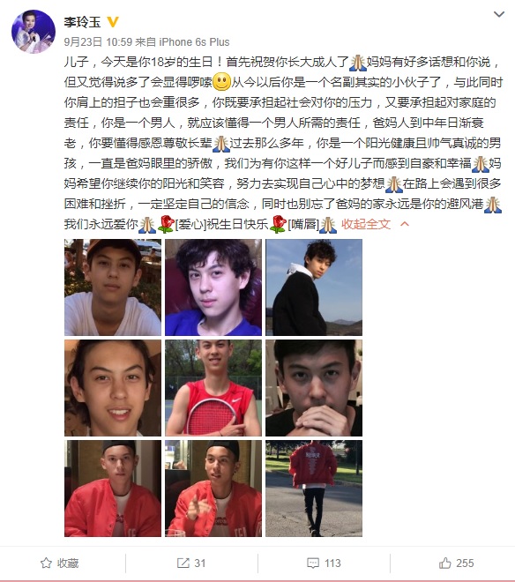
Task: Click the repost share icon
Action: pos(183,563)
